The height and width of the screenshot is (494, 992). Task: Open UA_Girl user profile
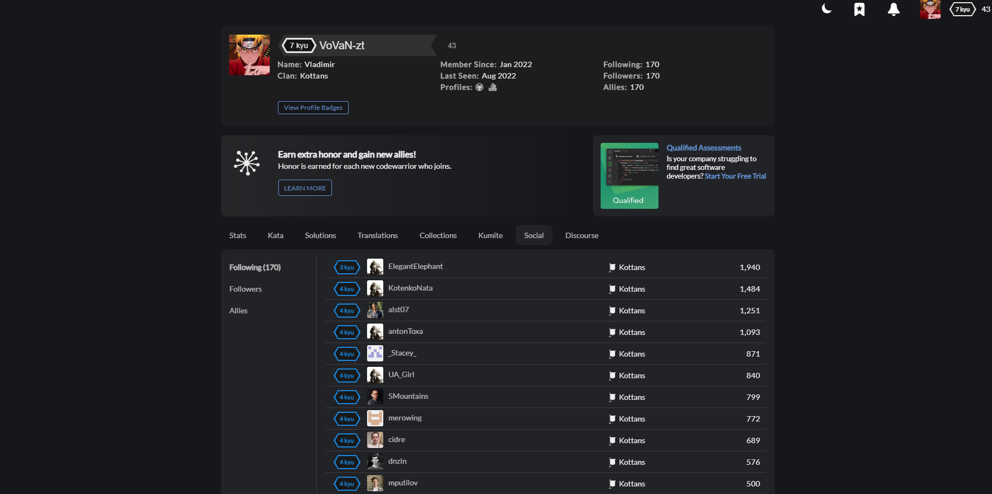[401, 374]
